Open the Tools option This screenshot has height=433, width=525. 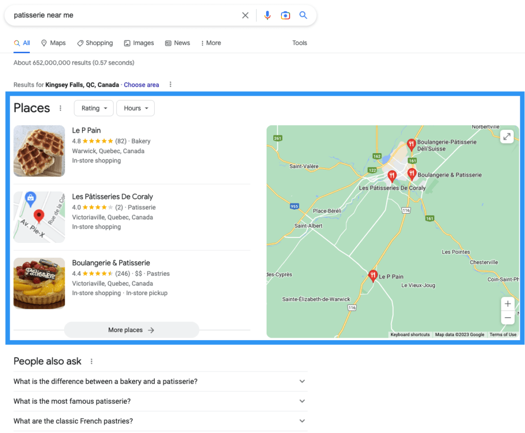pyautogui.click(x=299, y=43)
